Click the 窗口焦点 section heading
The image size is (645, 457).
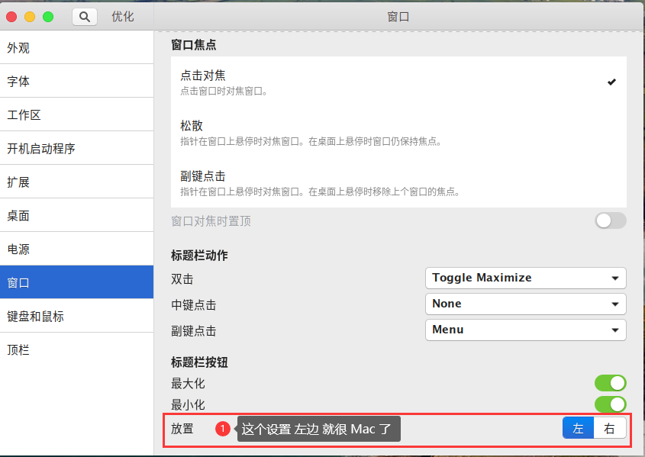pyautogui.click(x=194, y=45)
